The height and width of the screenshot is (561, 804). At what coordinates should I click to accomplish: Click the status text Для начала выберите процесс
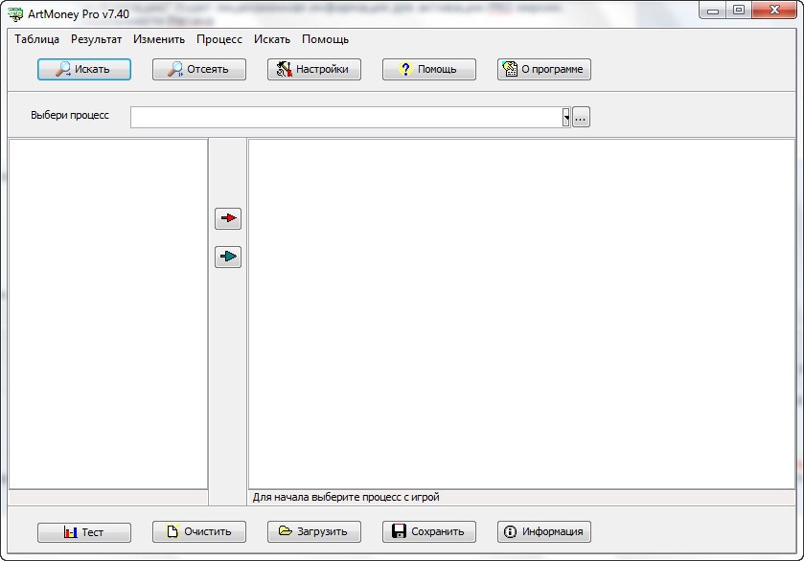[x=346, y=497]
